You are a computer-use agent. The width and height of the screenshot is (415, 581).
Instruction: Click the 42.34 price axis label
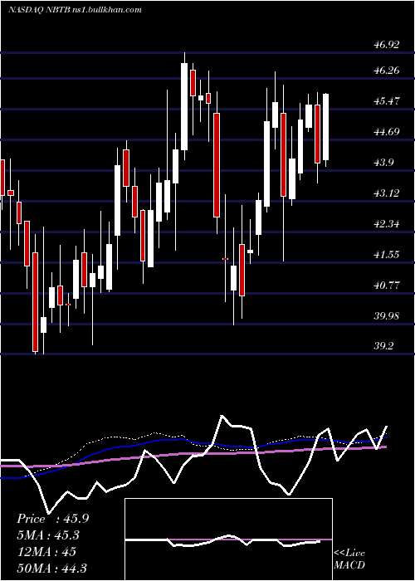(x=387, y=224)
